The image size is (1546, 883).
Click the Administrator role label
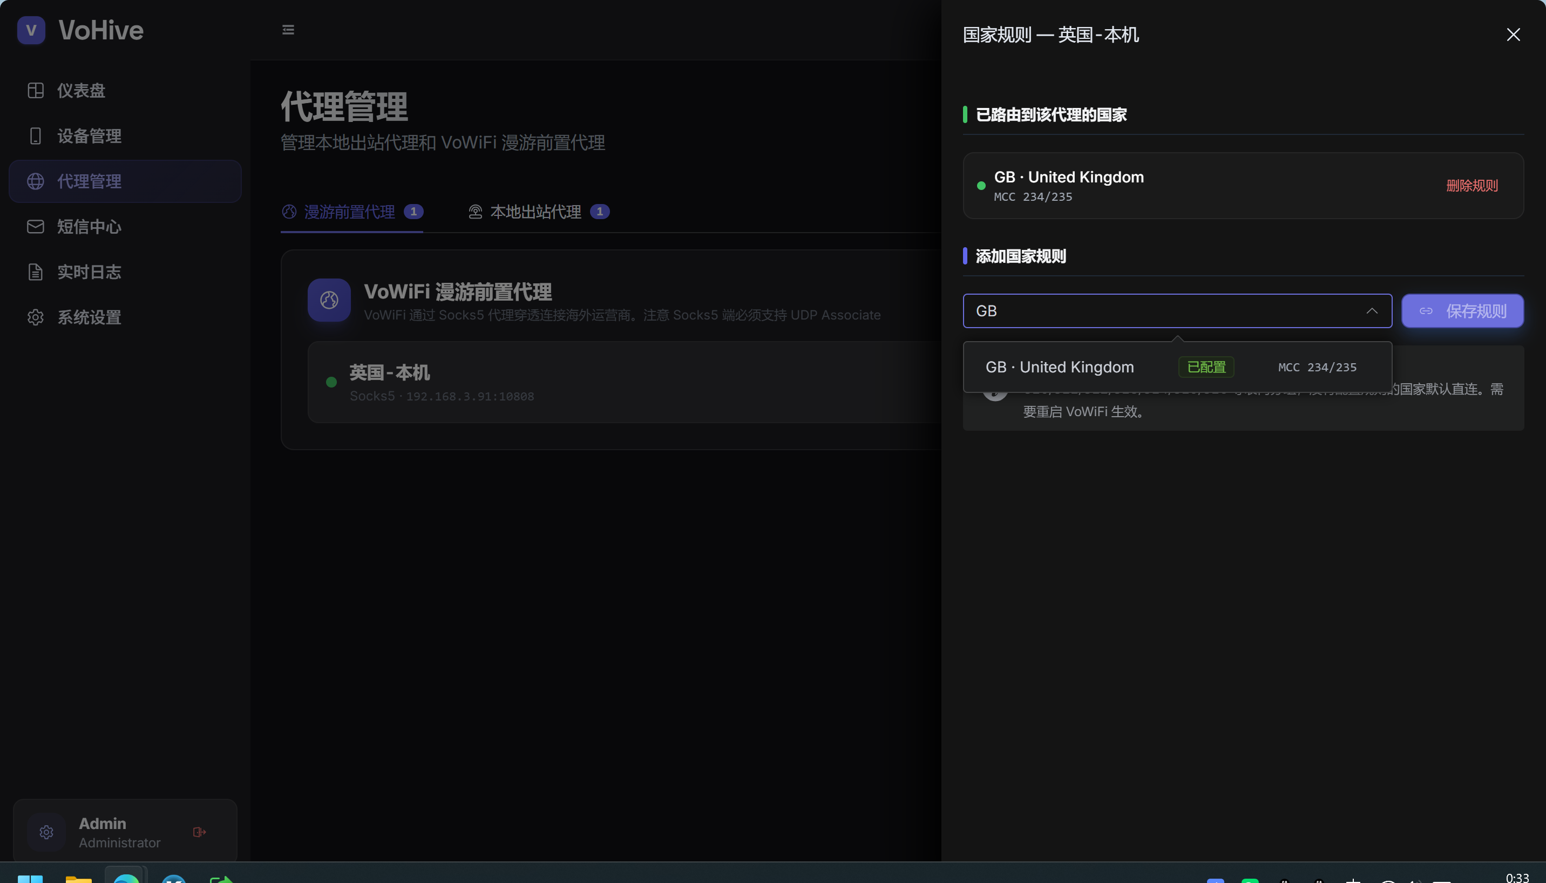pos(119,843)
